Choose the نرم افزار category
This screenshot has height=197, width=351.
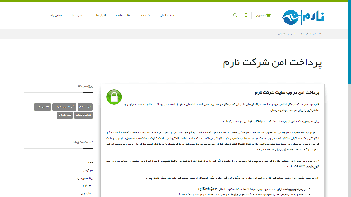88,185
